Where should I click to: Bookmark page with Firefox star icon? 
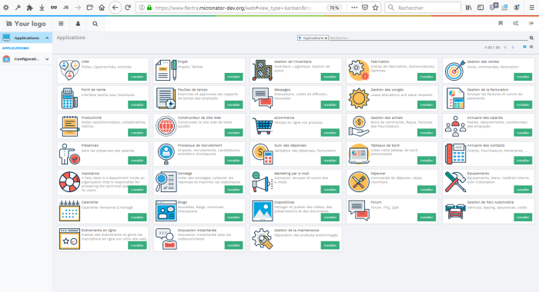point(376,8)
